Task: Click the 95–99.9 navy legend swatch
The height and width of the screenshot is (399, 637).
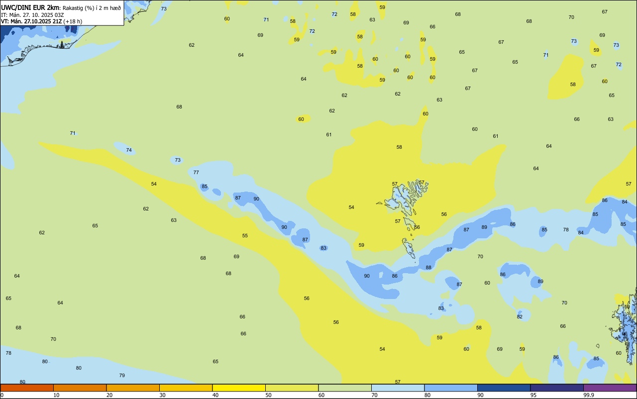Action: 557,388
